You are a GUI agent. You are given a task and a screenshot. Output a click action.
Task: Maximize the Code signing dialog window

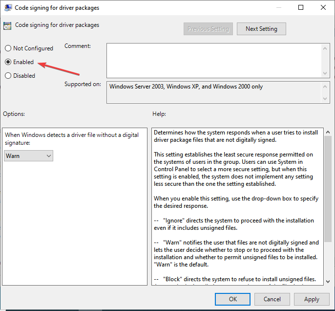tap(301, 7)
